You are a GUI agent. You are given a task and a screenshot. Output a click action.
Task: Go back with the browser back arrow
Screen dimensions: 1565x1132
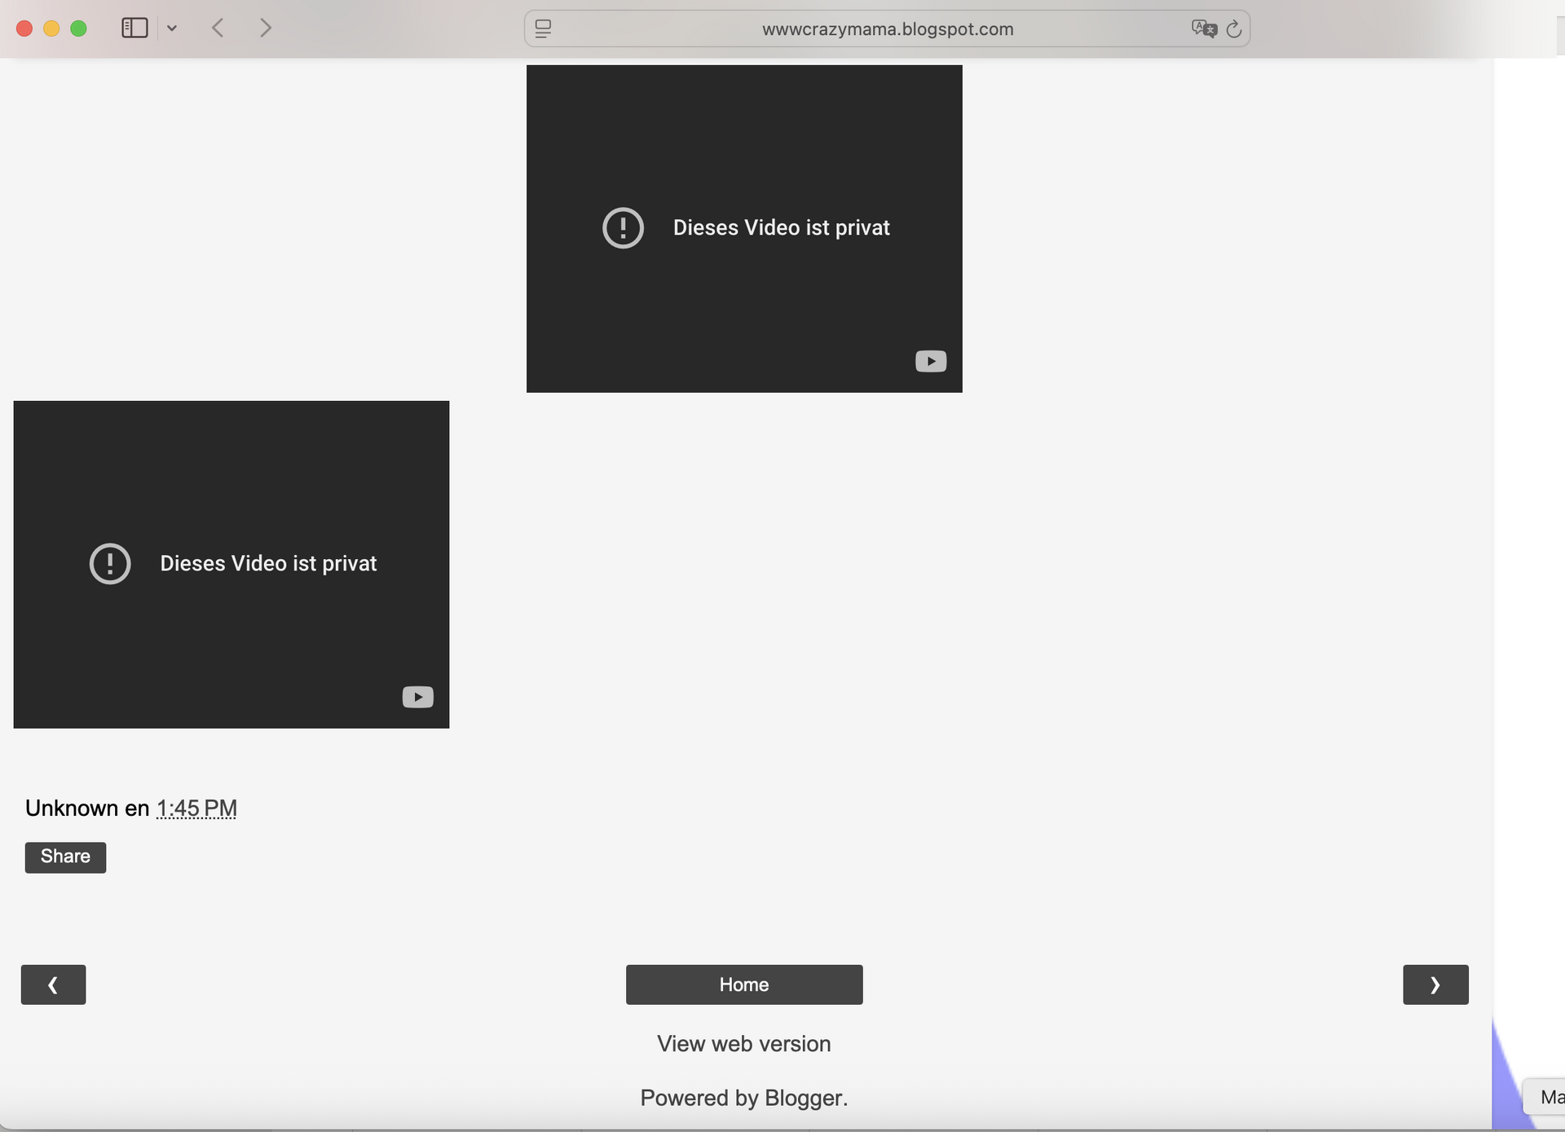tap(218, 29)
